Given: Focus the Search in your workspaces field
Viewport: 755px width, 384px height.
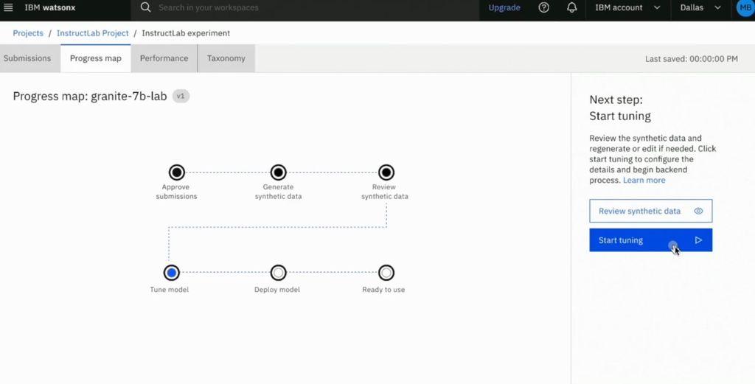Looking at the screenshot, I should click(x=305, y=7).
